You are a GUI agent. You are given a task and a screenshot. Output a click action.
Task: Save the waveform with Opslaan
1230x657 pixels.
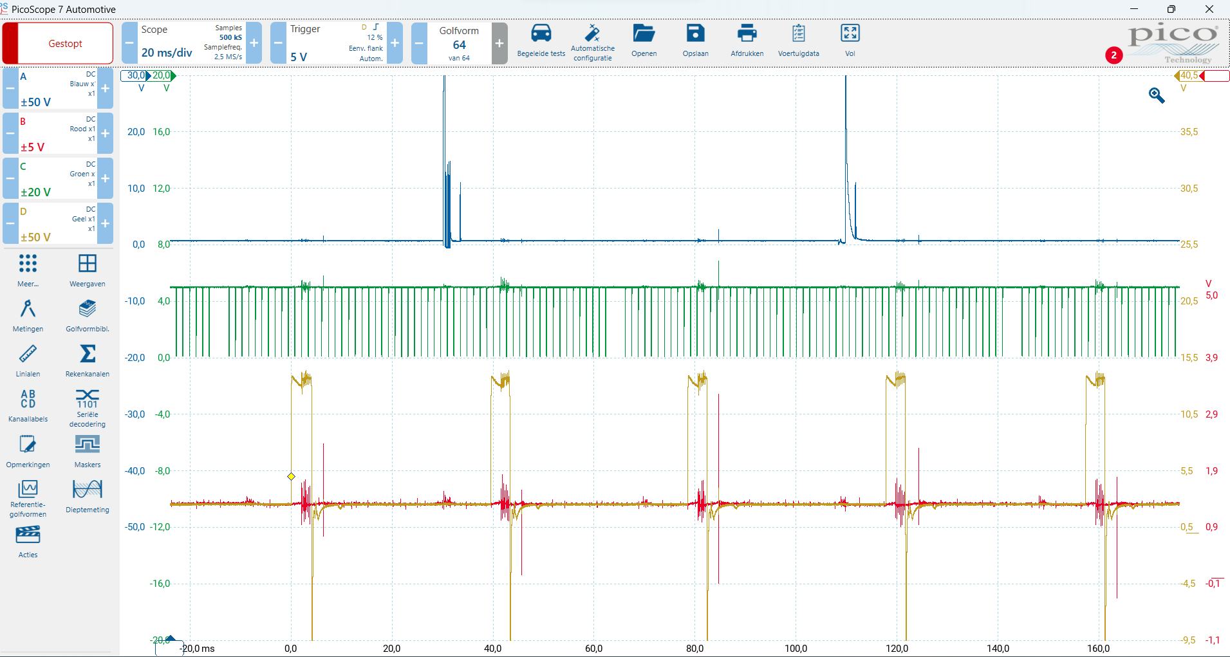[x=695, y=33]
